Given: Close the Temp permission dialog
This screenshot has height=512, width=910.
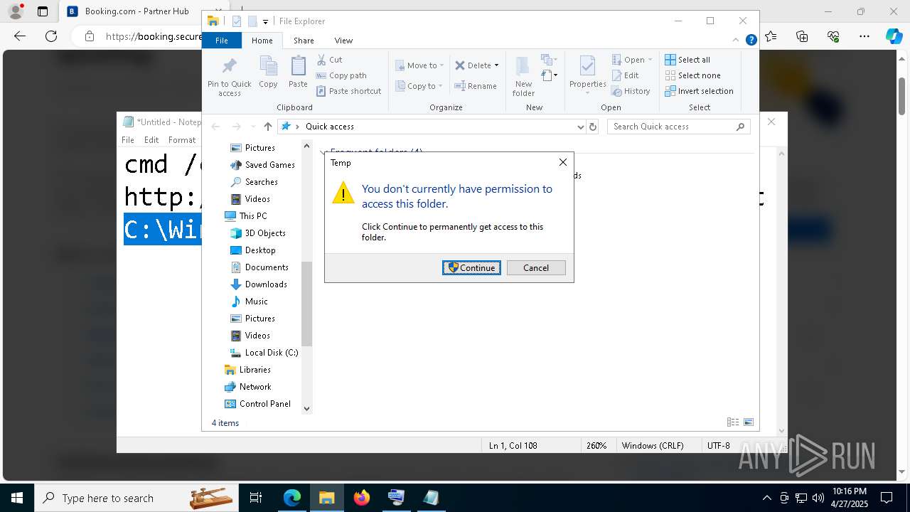Looking at the screenshot, I should [x=563, y=162].
